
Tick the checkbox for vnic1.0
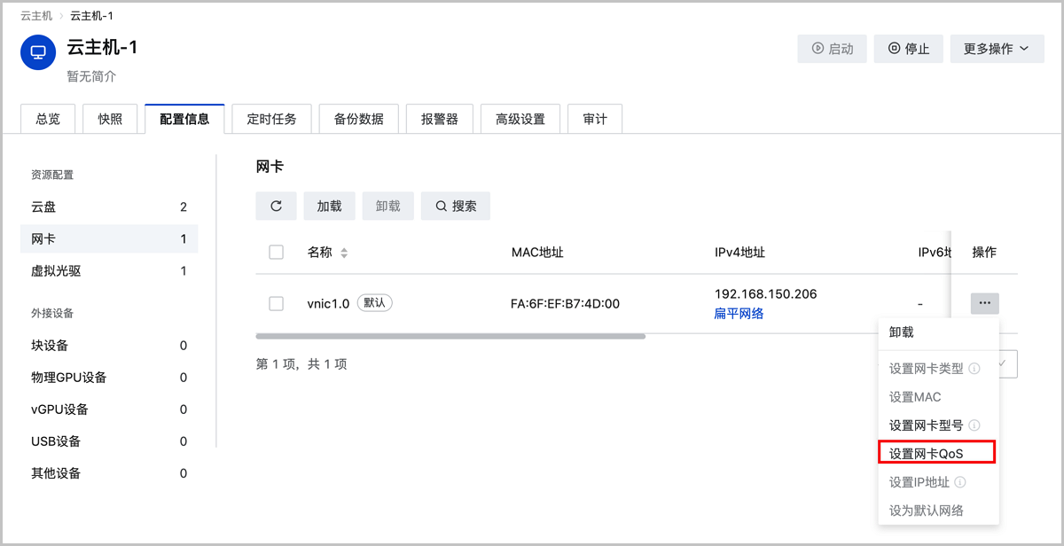[x=276, y=303]
